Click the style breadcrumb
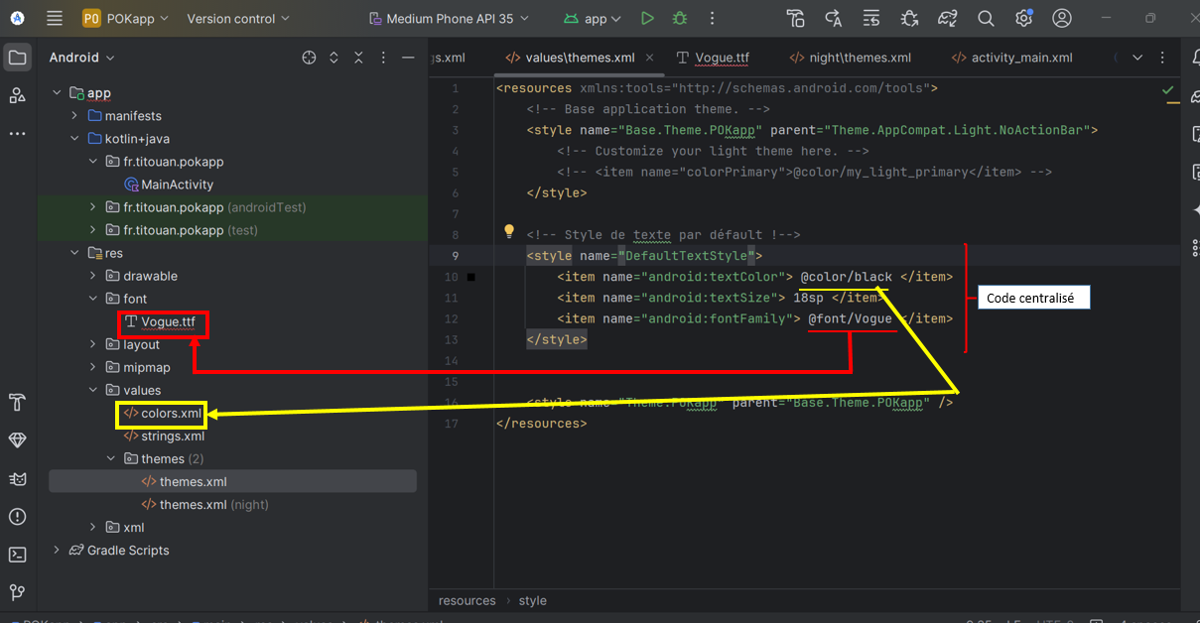Screen dimensions: 1200x623 [x=533, y=600]
